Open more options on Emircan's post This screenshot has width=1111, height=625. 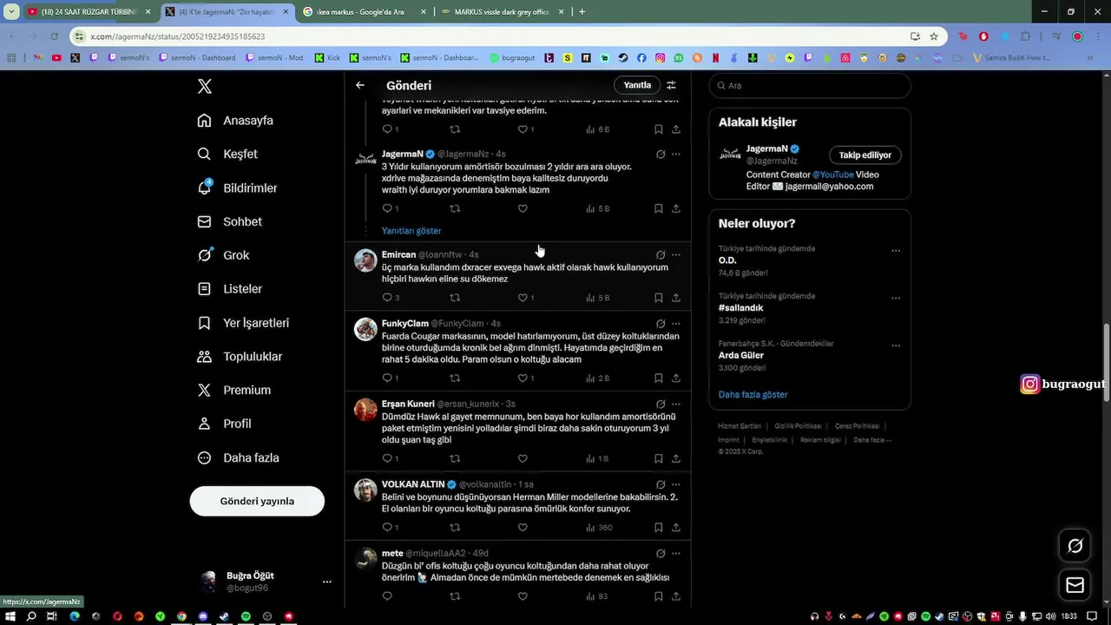676,255
